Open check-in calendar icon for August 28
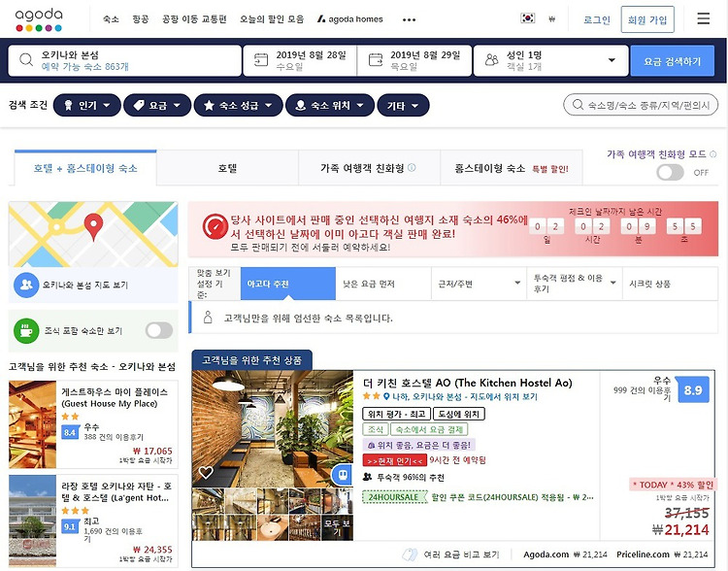 point(261,59)
